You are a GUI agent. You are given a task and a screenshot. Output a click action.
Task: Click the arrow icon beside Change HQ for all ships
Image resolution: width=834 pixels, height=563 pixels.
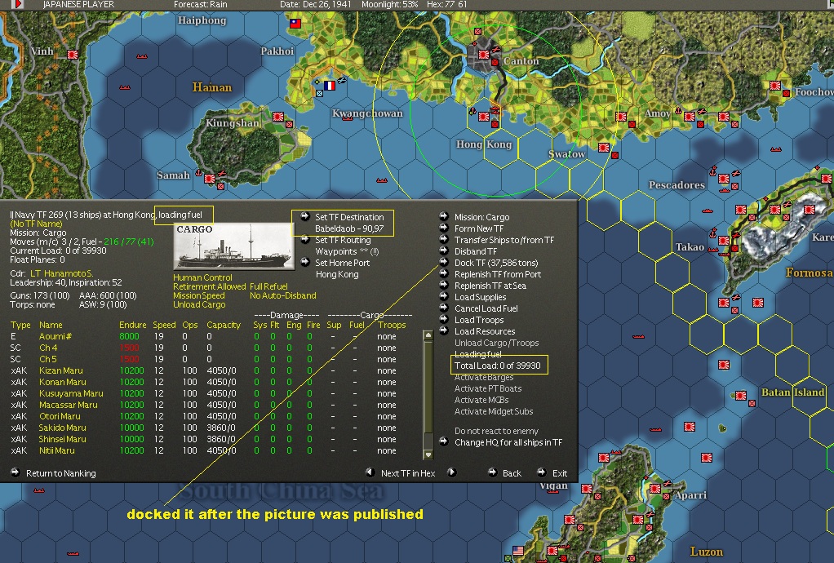[444, 441]
